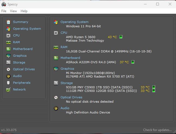Go to Operating System sidebar section
Viewport: 176px width, 134px height.
(27, 29)
